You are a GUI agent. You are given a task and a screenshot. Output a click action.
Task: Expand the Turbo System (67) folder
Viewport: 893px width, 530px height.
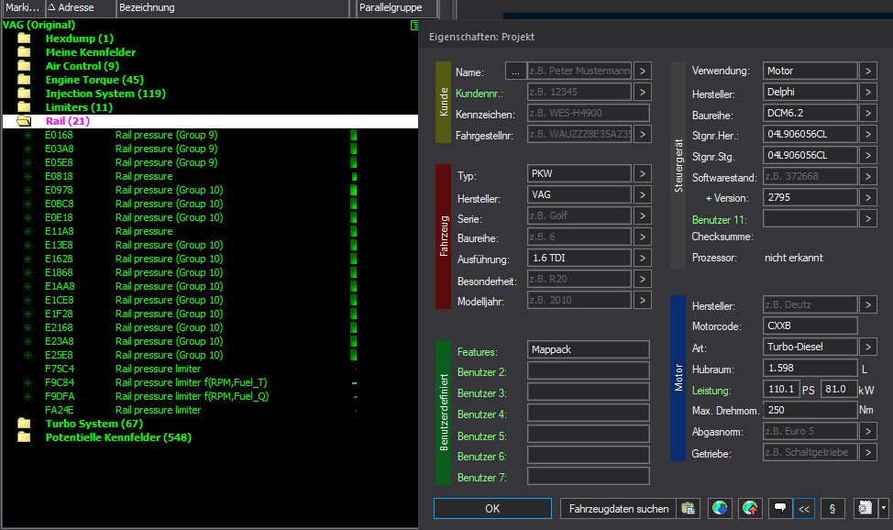94,424
